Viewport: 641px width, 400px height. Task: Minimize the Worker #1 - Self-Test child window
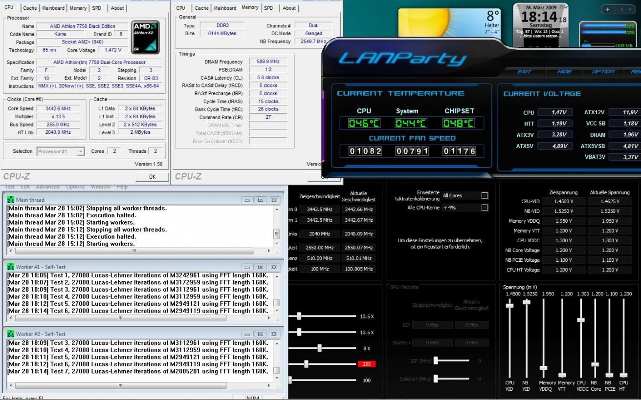pyautogui.click(x=247, y=267)
